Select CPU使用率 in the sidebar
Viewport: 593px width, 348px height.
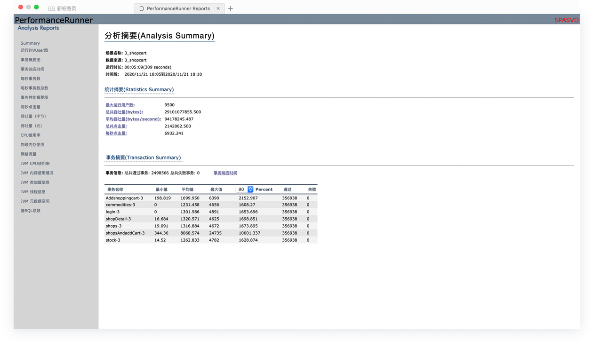click(31, 135)
